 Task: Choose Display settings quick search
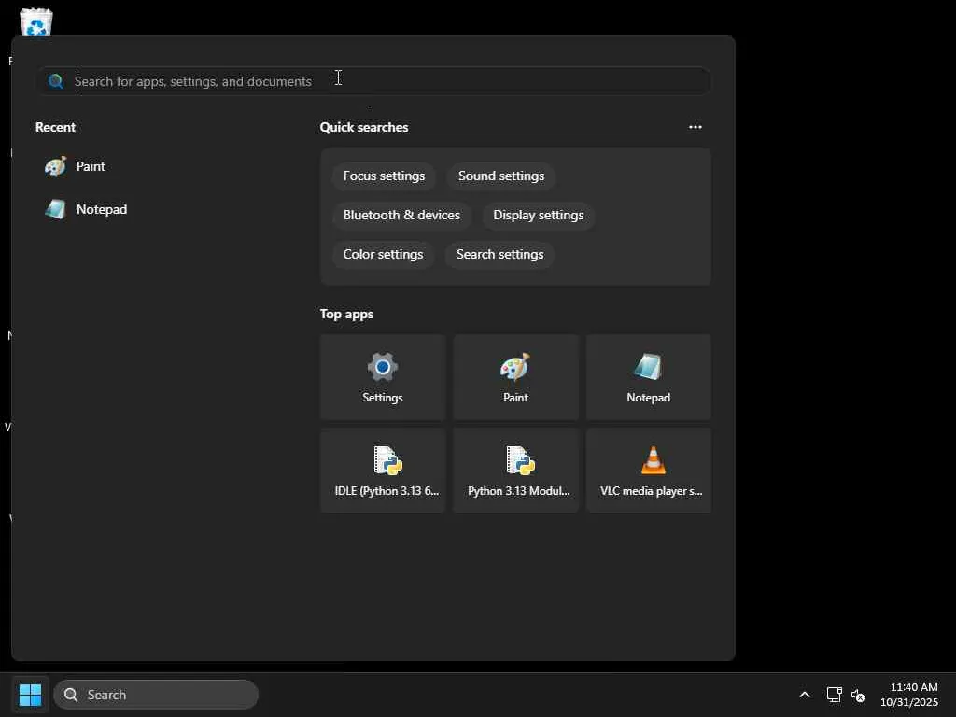click(x=539, y=216)
